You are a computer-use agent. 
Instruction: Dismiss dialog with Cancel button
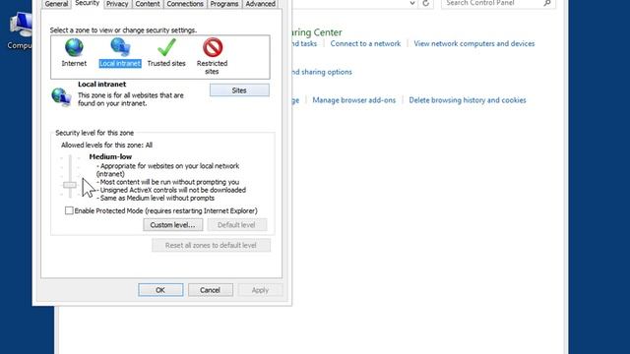[x=210, y=290]
